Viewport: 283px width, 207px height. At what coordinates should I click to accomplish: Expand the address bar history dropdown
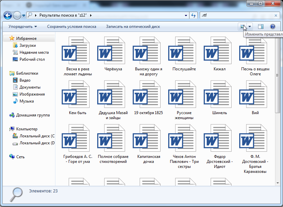tap(186, 16)
